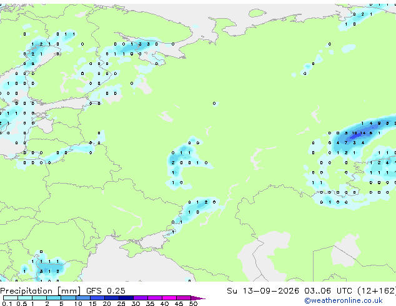This screenshot has height=306, width=396.
Task: Select the legend swatch between 5 and 10
Action: click(68, 298)
